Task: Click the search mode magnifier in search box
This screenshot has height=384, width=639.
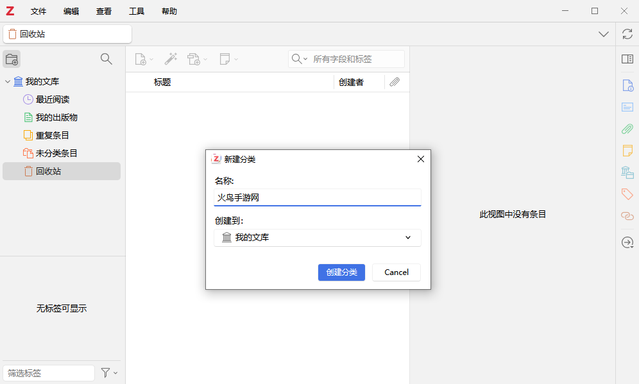Action: pyautogui.click(x=296, y=59)
